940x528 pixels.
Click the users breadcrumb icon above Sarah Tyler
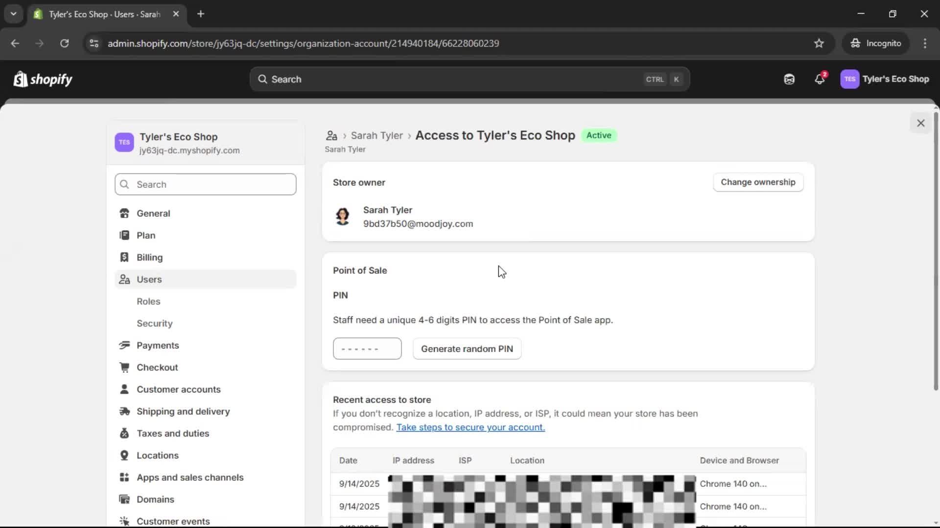[331, 135]
